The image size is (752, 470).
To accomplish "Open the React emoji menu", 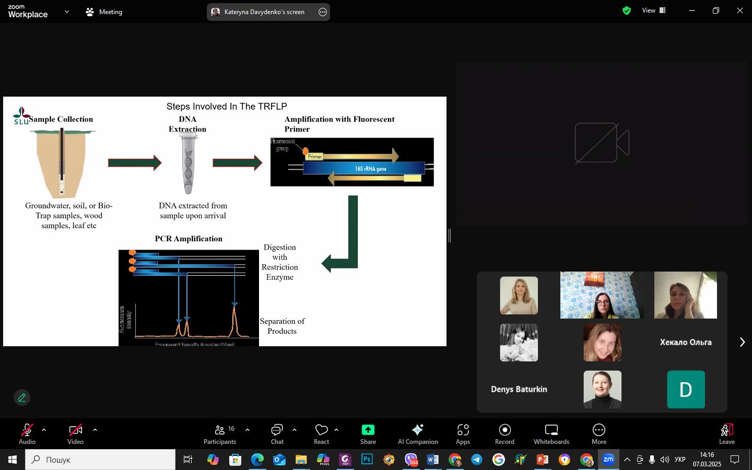I will click(321, 434).
